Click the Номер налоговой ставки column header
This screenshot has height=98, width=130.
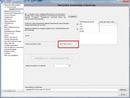[x=108, y=22]
